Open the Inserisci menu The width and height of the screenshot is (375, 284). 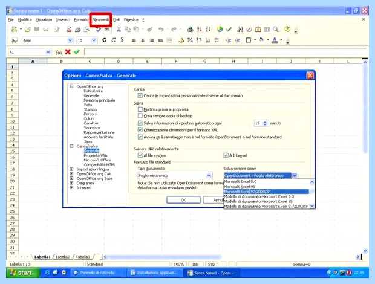(x=63, y=19)
